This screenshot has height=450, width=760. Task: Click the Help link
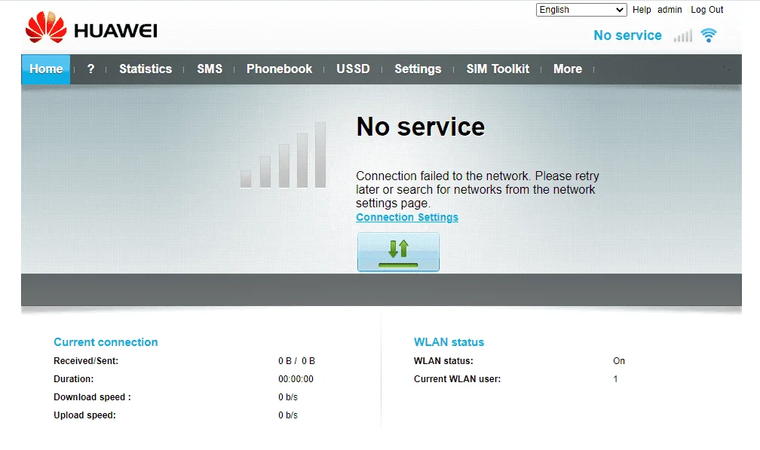coord(642,10)
